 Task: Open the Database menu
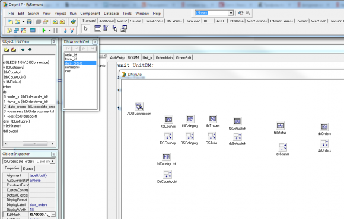tap(111, 14)
